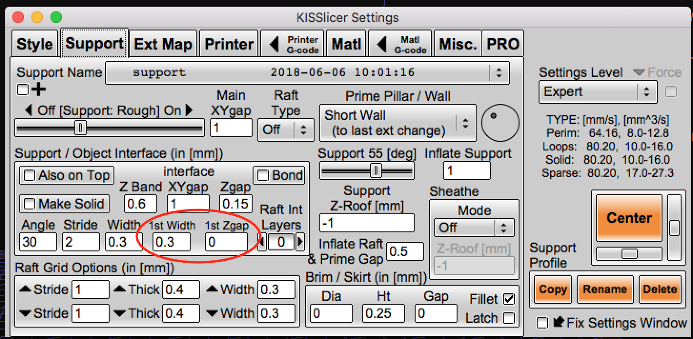Viewport: 693px width, 339px height.
Task: Open the Prime Pillar / Wall dropdown
Action: tap(397, 123)
